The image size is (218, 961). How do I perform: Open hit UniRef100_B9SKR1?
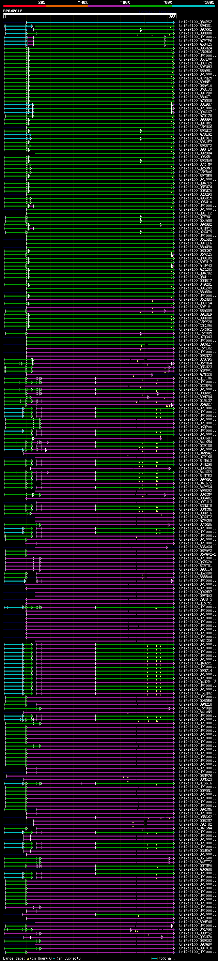click(x=196, y=29)
